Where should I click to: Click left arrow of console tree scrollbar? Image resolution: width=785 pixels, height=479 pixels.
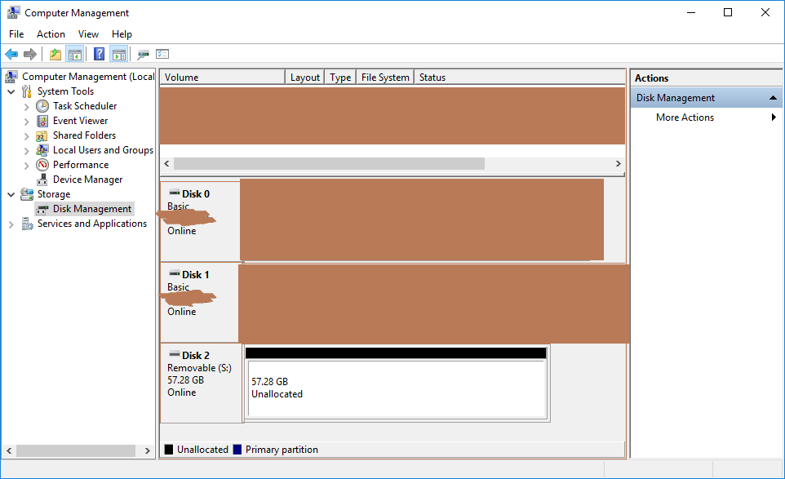click(9, 450)
